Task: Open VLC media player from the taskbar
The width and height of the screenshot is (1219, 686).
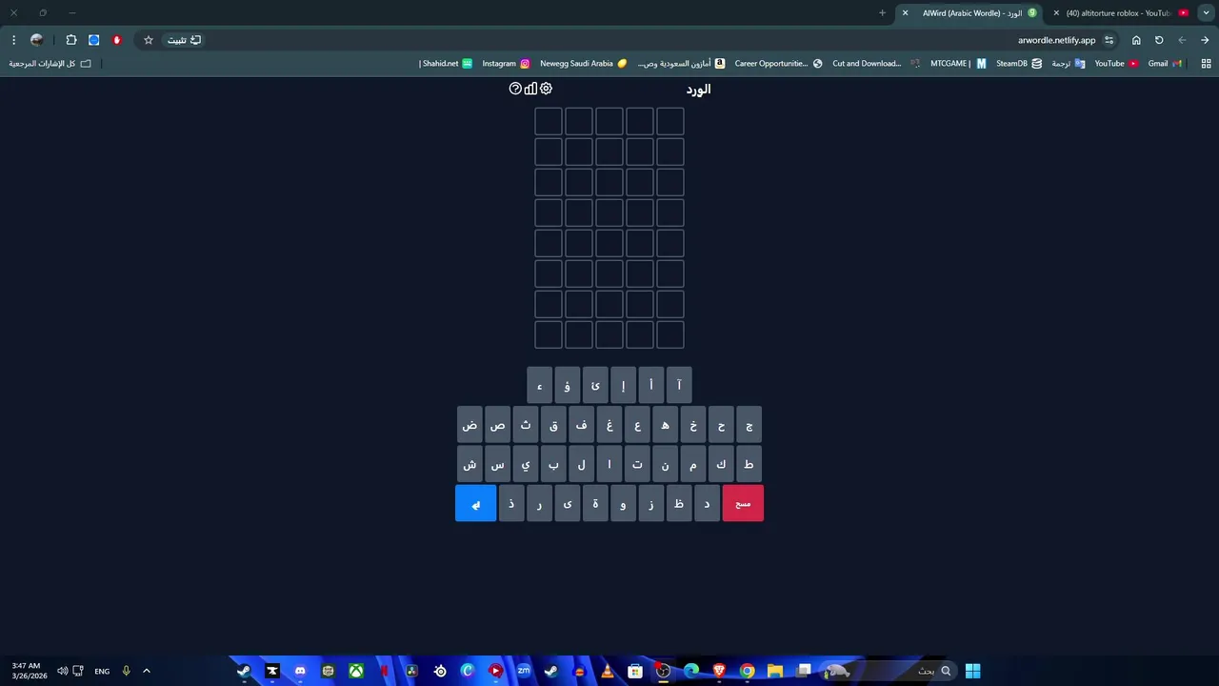Action: pyautogui.click(x=608, y=671)
